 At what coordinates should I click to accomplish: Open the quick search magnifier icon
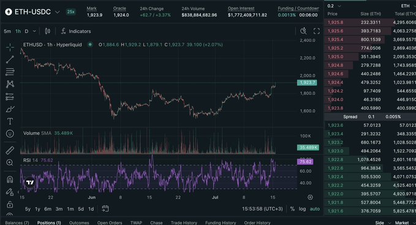click(303, 31)
